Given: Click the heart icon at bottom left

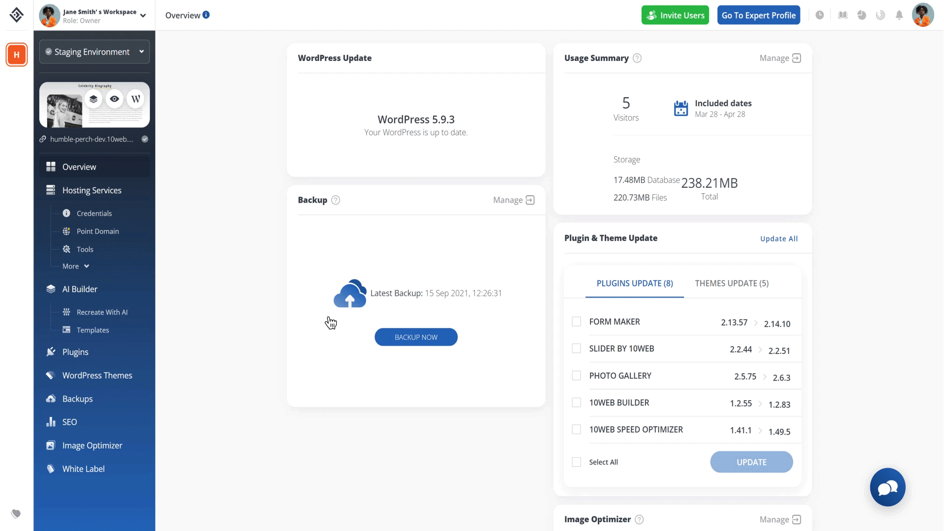Looking at the screenshot, I should pyautogui.click(x=16, y=514).
